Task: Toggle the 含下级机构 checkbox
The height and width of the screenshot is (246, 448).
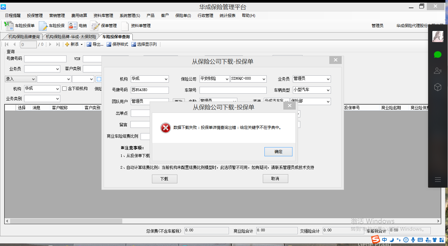Action: pyautogui.click(x=64, y=88)
